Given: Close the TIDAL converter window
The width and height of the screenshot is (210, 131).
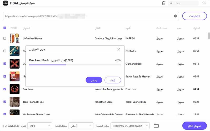Looking at the screenshot, I should coord(204,3).
